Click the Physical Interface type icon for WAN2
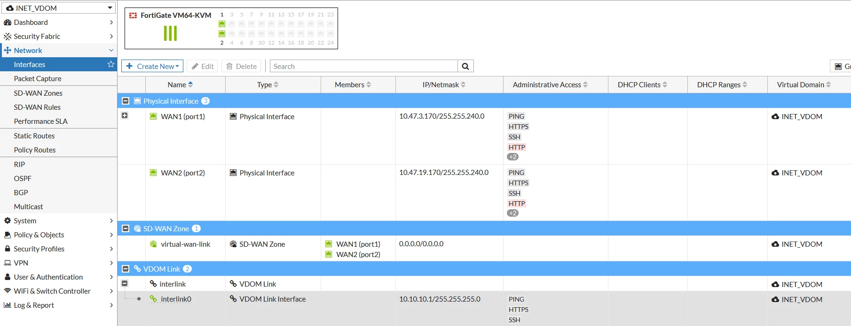 [233, 173]
